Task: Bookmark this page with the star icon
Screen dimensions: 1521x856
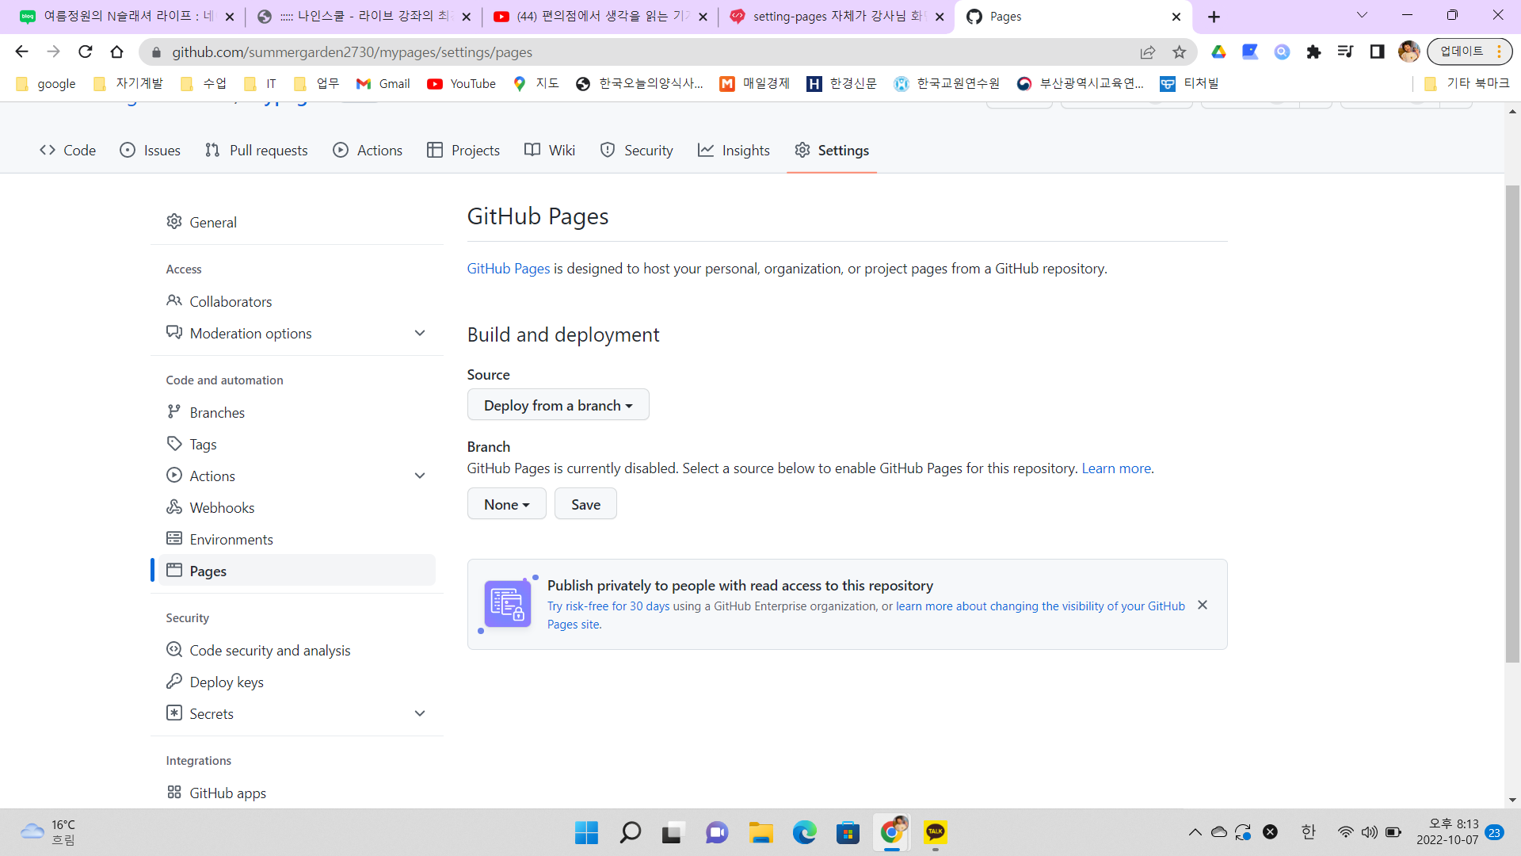Action: (x=1180, y=52)
